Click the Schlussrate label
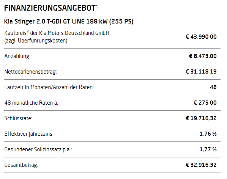This screenshot has width=227, height=179. click(18, 118)
